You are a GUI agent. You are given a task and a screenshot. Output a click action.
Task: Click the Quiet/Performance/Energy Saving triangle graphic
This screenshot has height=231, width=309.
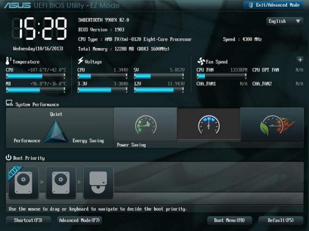pyautogui.click(x=56, y=131)
